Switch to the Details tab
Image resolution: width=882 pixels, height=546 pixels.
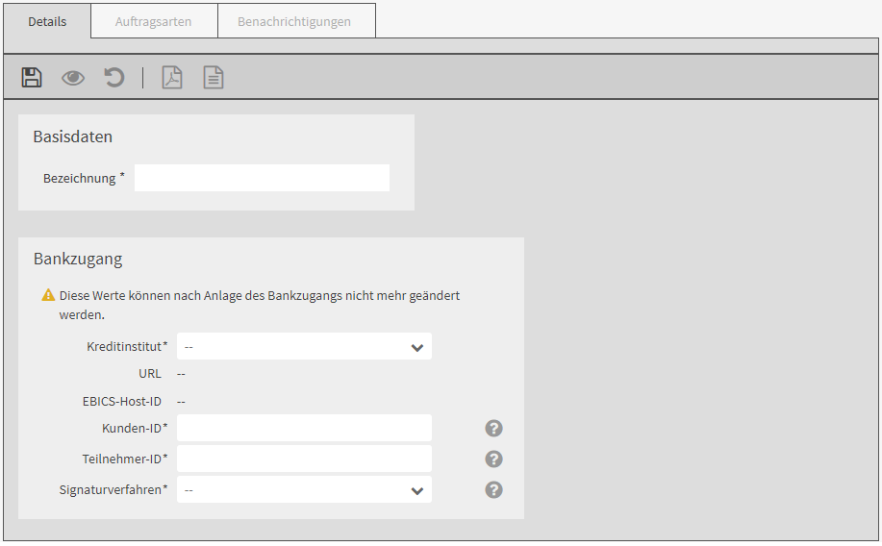(x=47, y=21)
